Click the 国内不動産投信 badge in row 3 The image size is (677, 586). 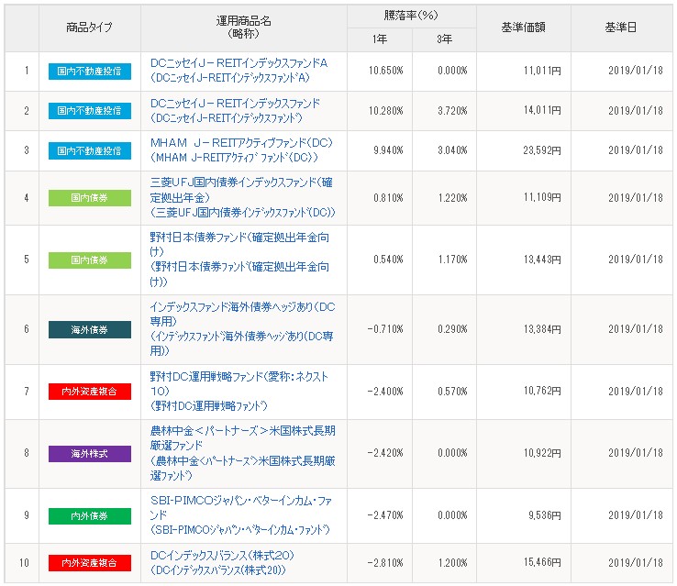pos(89,151)
